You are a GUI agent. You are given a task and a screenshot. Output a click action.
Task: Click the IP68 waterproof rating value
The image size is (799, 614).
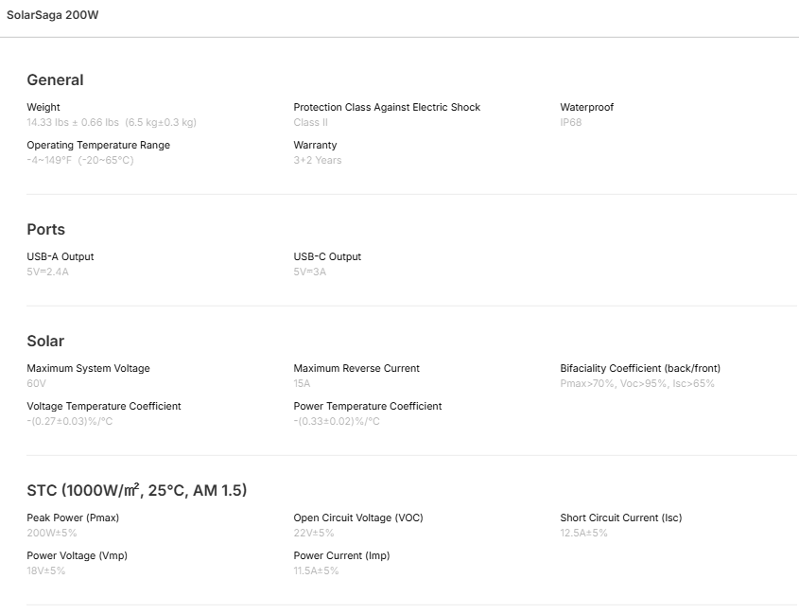tap(571, 122)
